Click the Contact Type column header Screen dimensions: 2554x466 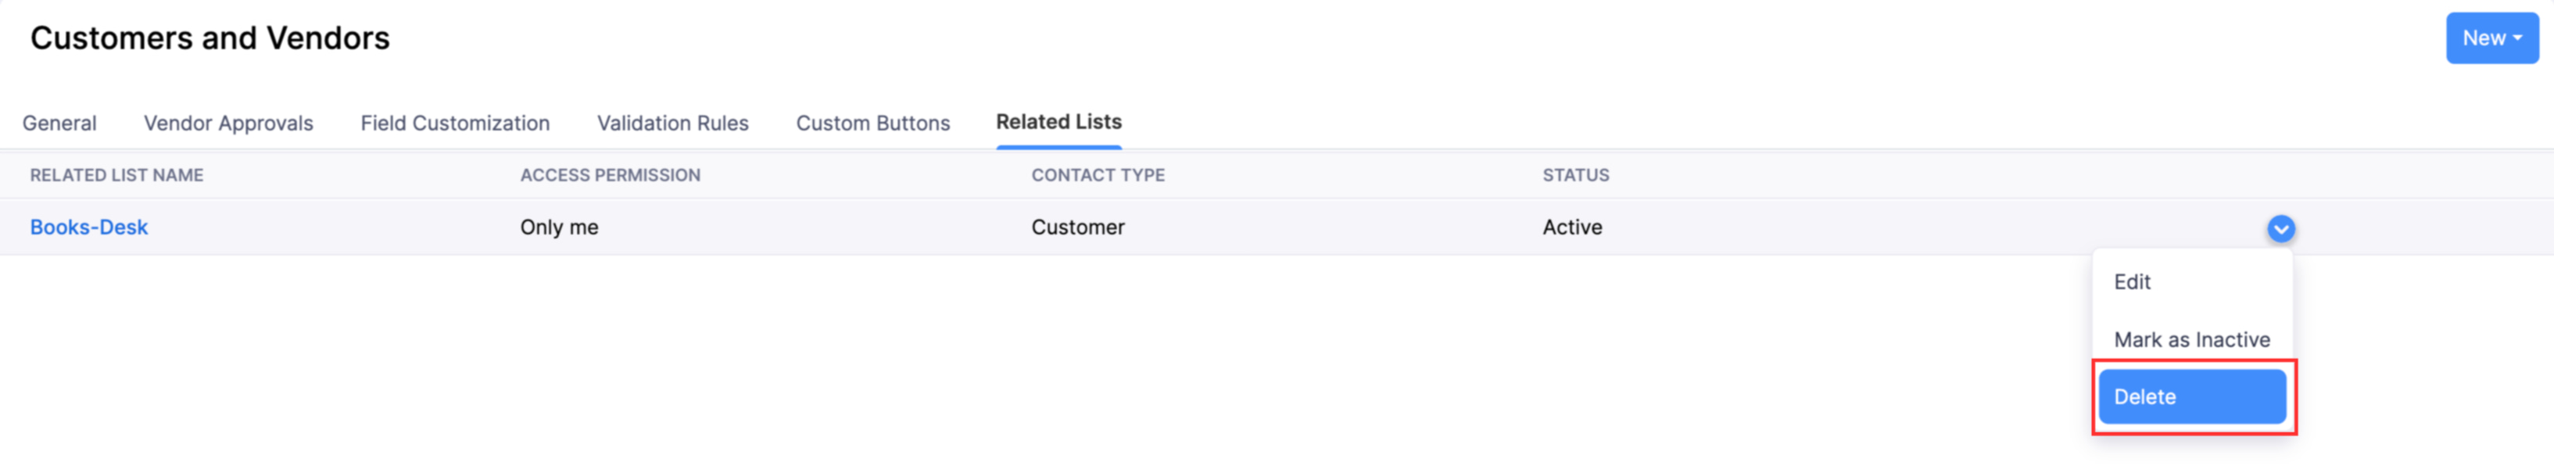click(x=1097, y=174)
